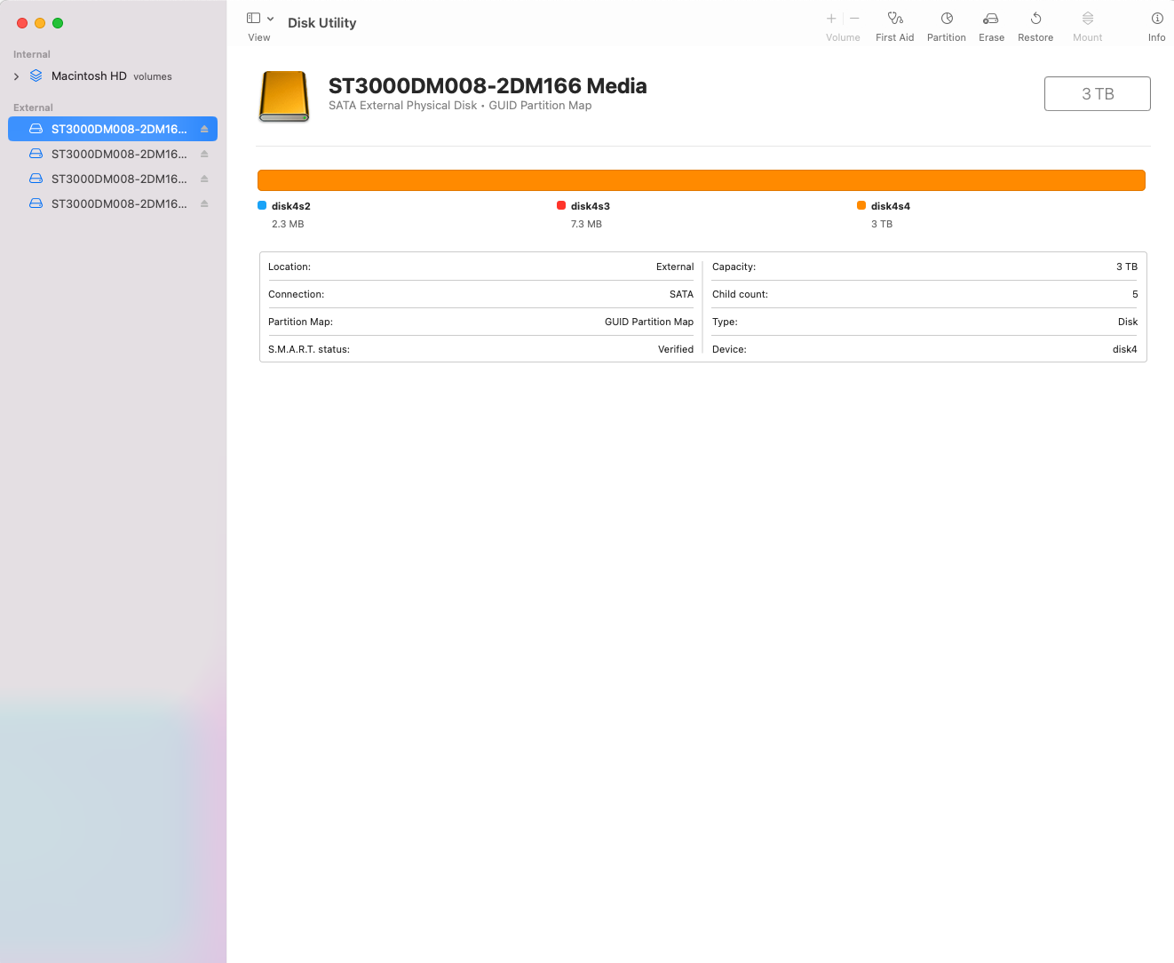Eject the last ST3000DM008 sidebar entry

pyautogui.click(x=204, y=203)
